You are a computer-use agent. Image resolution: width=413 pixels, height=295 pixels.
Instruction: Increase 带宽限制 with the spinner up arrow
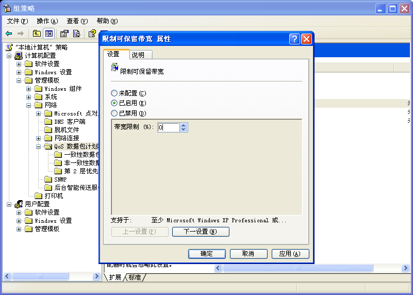tap(184, 125)
